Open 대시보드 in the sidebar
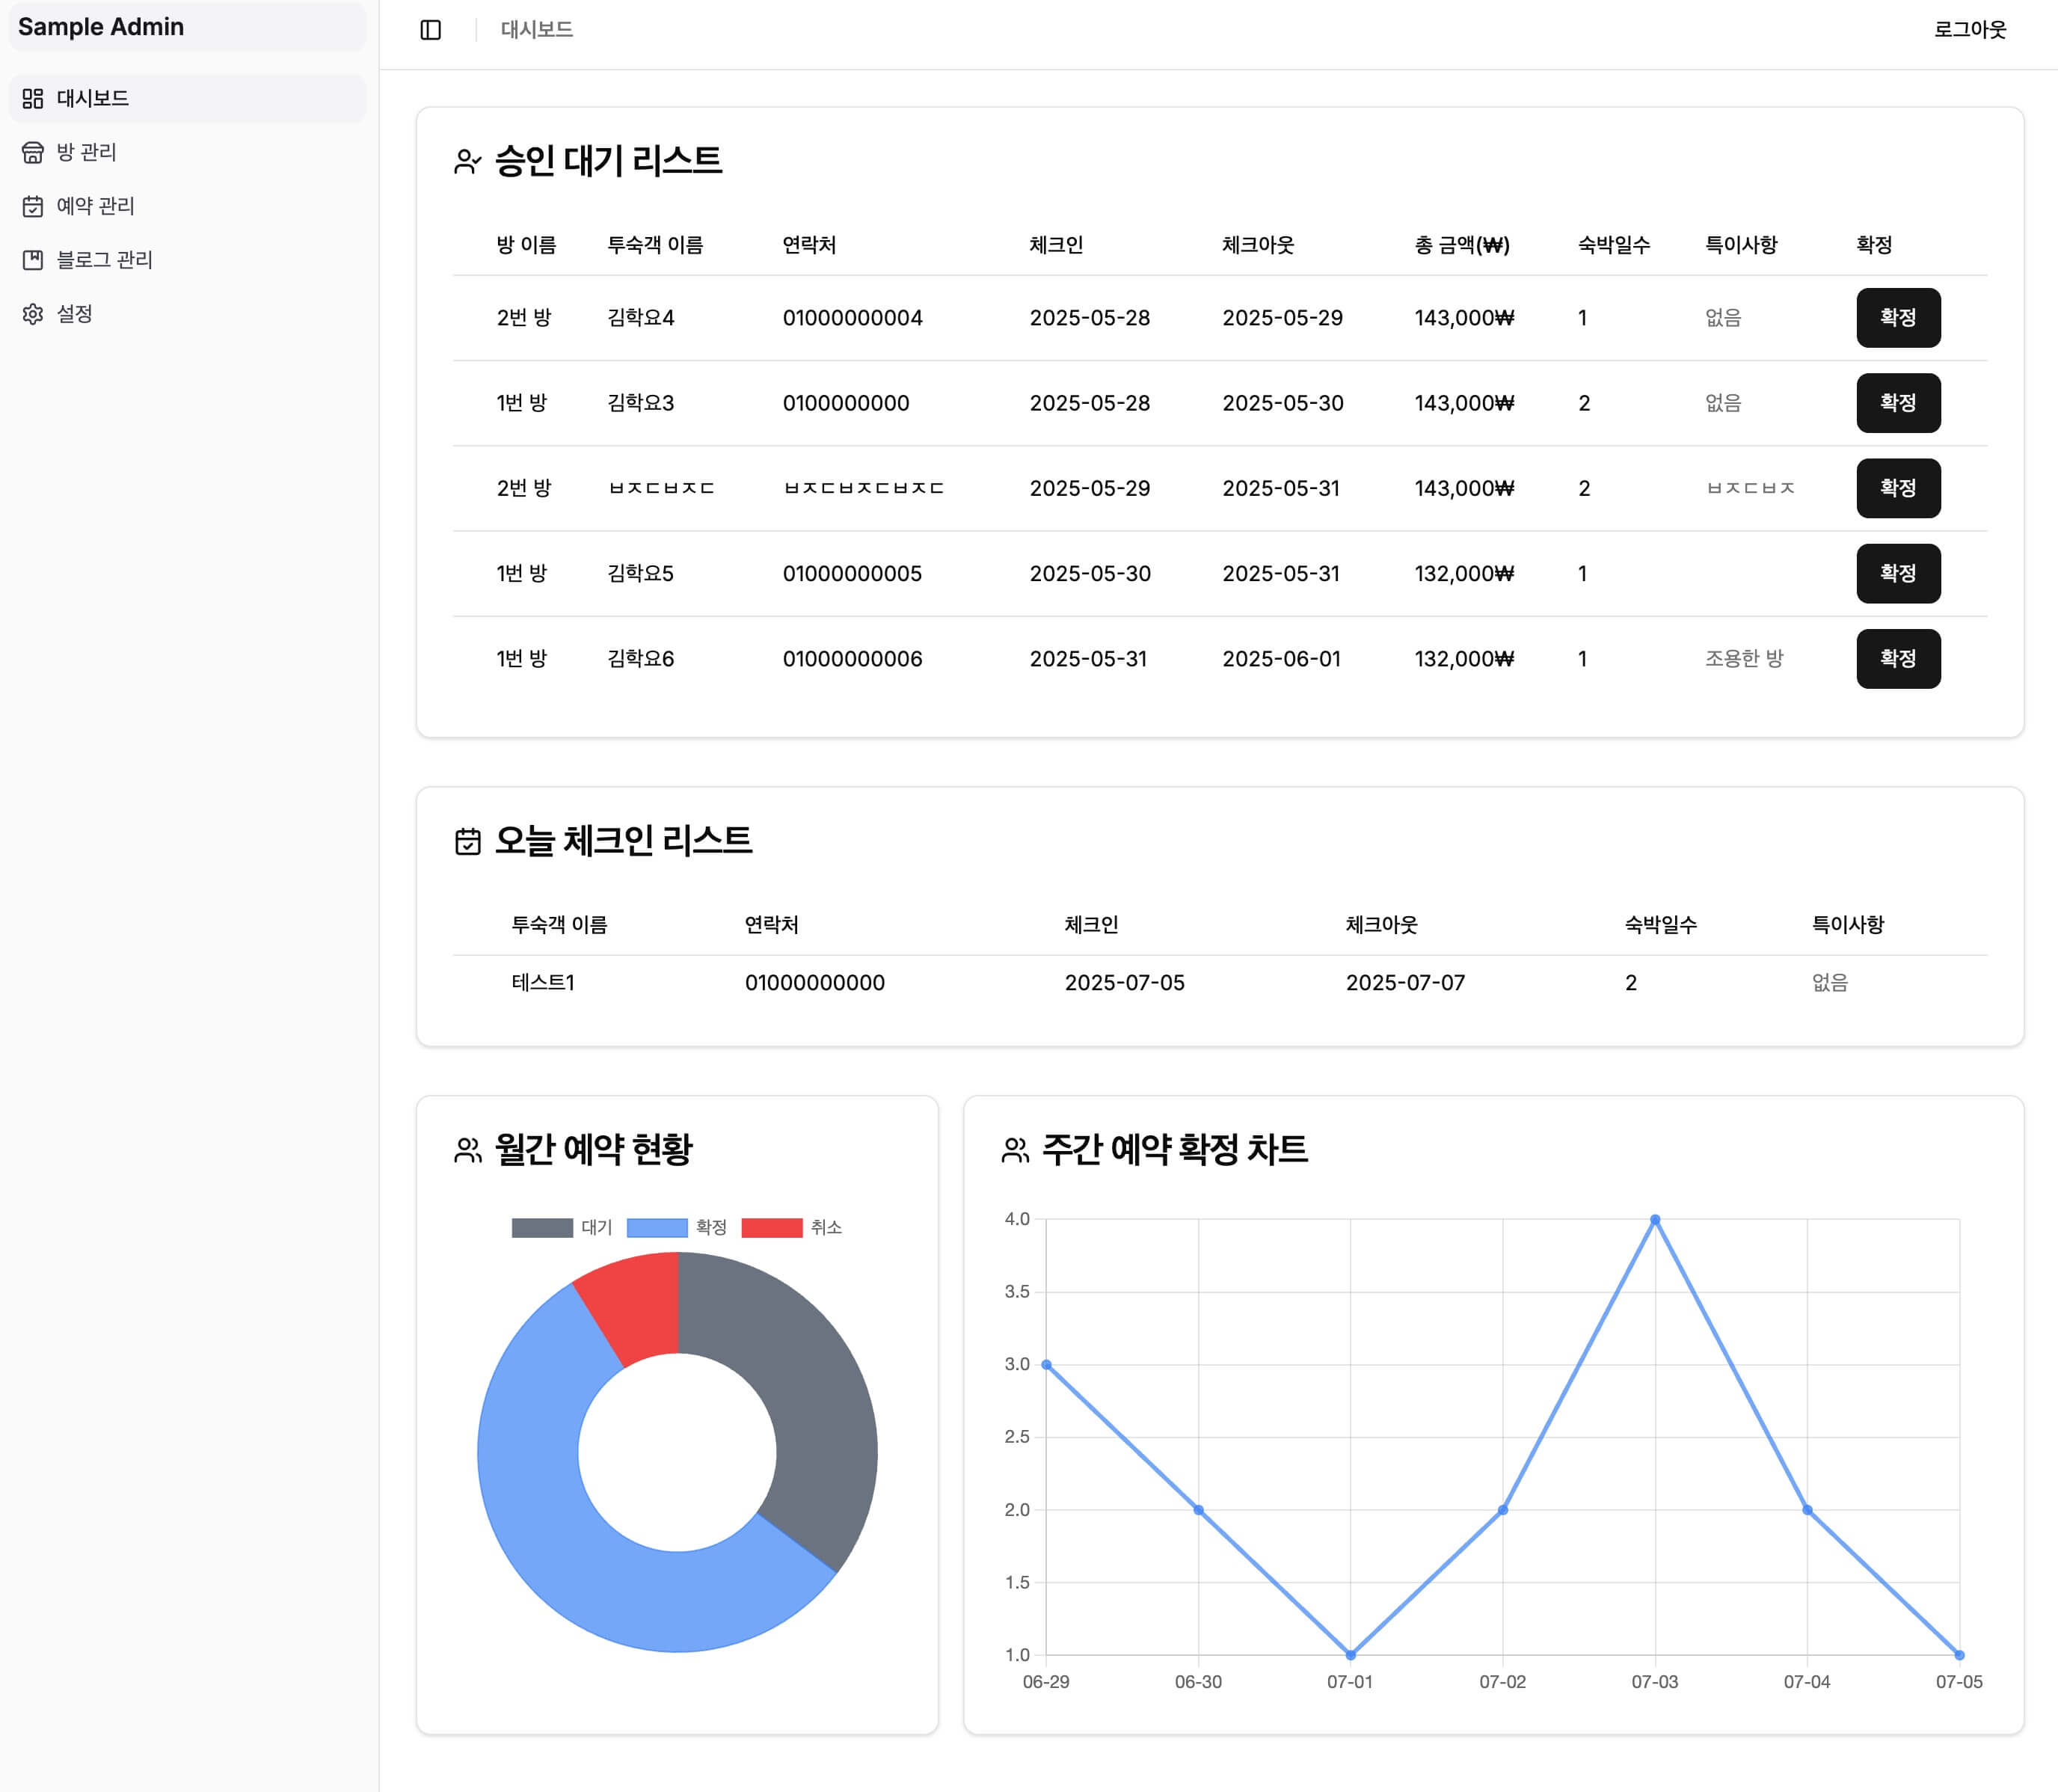2058x1792 pixels. pyautogui.click(x=188, y=98)
